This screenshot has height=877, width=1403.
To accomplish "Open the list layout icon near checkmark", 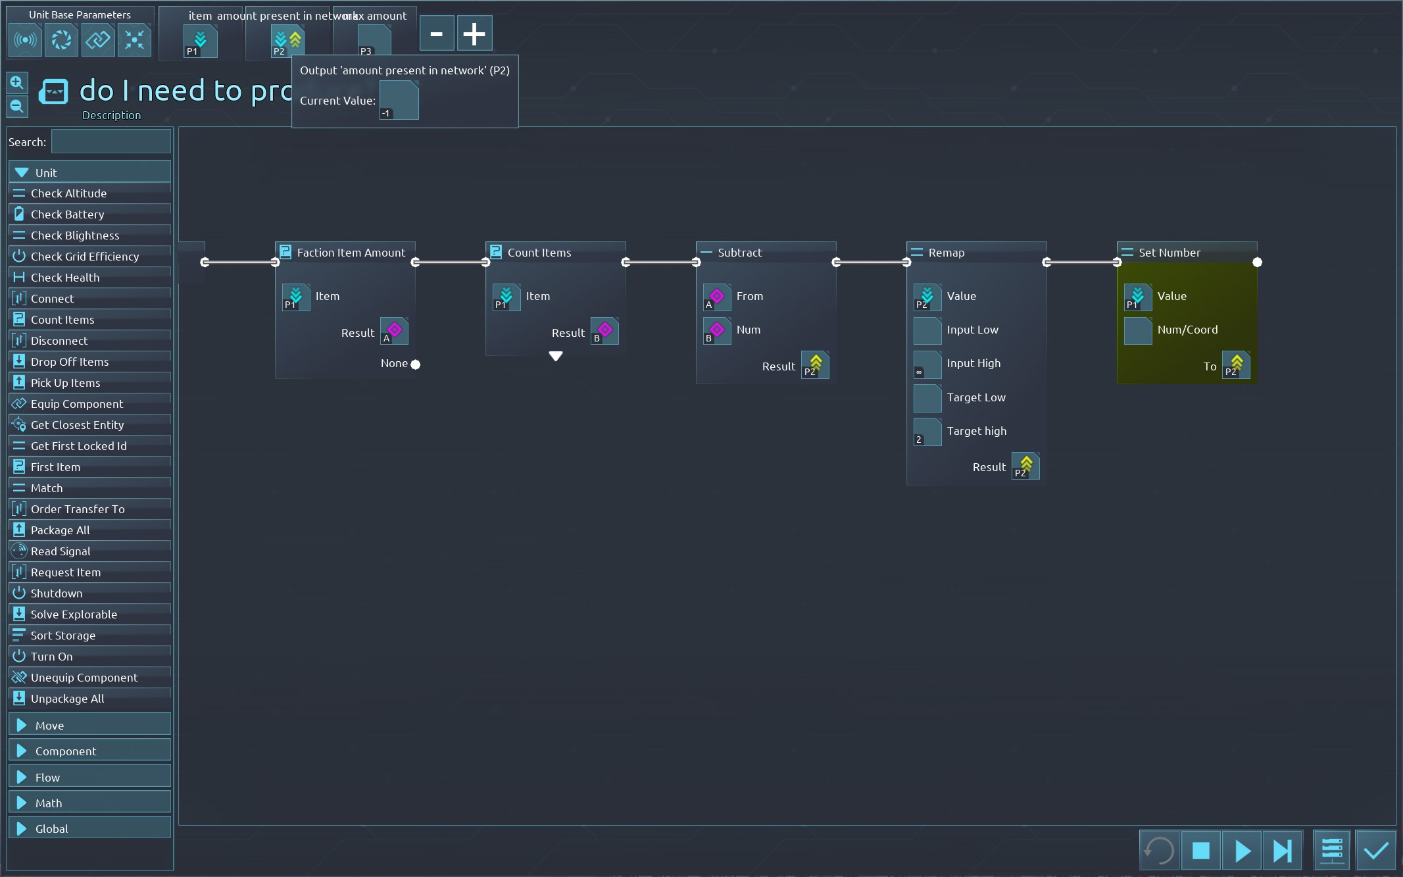I will 1332,851.
